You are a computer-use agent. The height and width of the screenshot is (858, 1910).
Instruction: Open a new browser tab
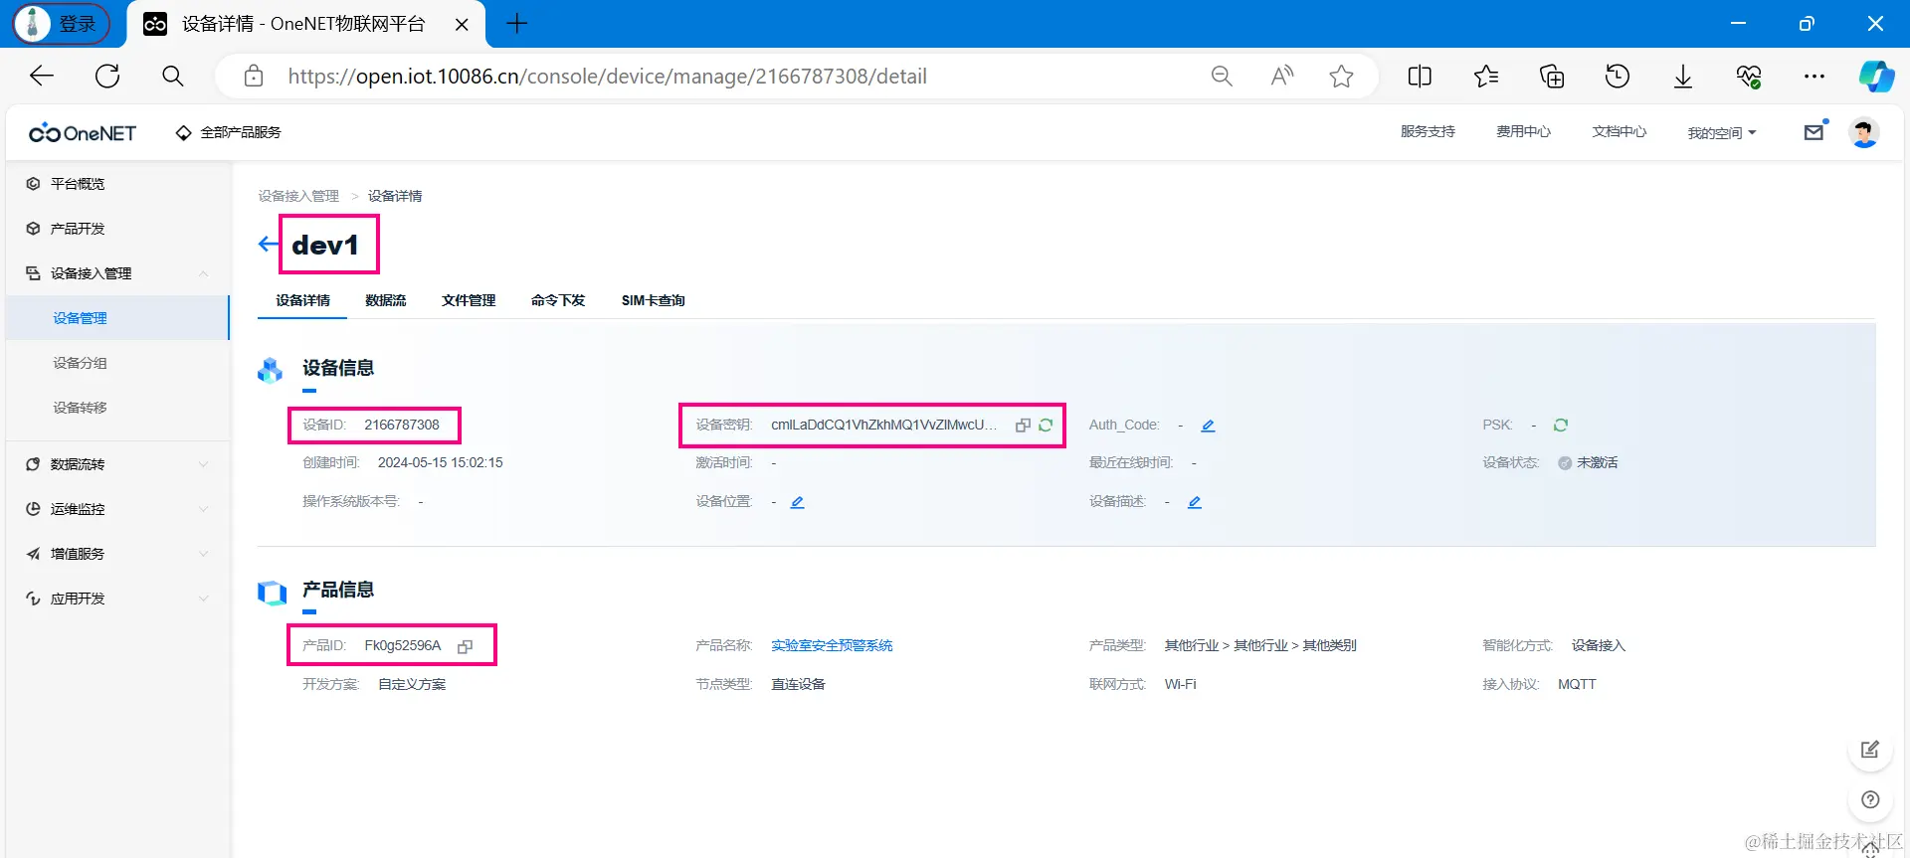tap(517, 24)
